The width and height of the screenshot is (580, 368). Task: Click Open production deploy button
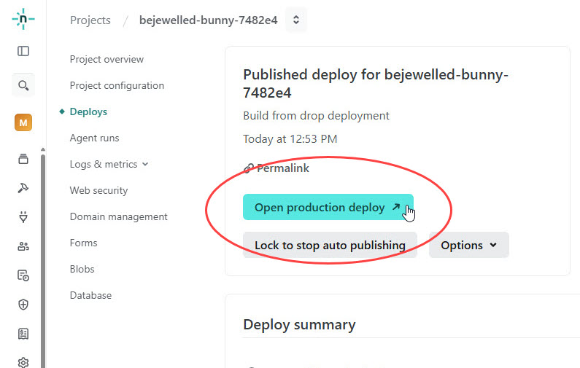(328, 207)
